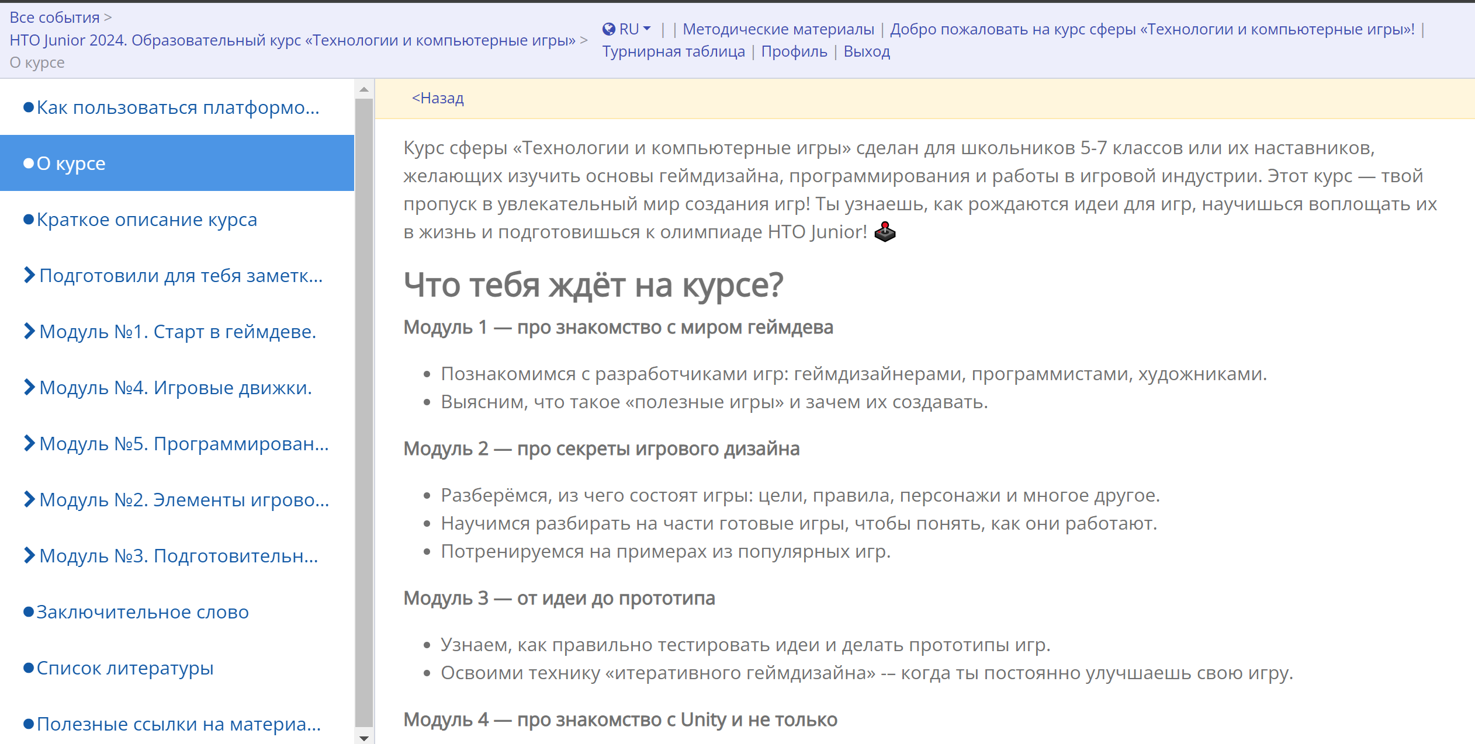Click the sidebar vertical scrollbar track
Screen dimensions: 1475x744
tap(364, 409)
